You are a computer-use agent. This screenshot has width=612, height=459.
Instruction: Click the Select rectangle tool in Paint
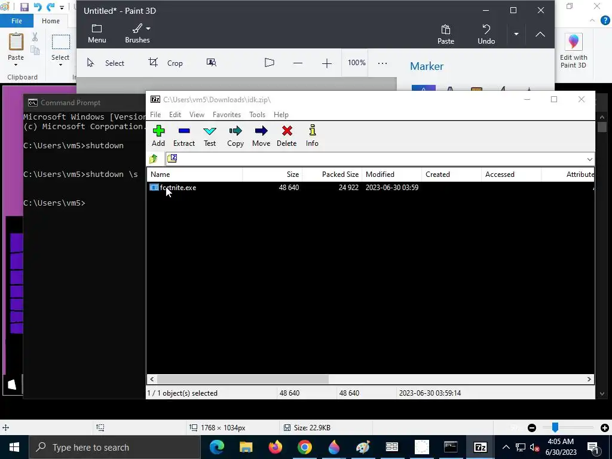tap(60, 42)
